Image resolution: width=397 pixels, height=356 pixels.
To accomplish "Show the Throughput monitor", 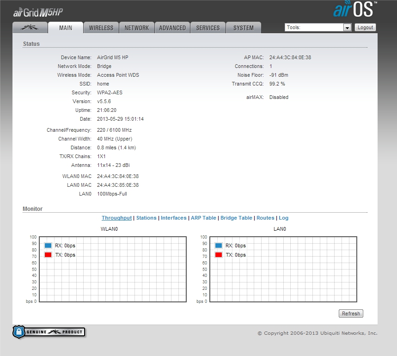I will point(117,218).
